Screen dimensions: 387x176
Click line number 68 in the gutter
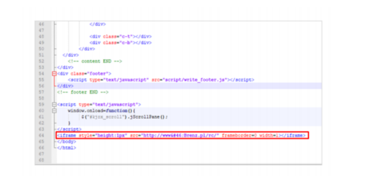(x=41, y=160)
